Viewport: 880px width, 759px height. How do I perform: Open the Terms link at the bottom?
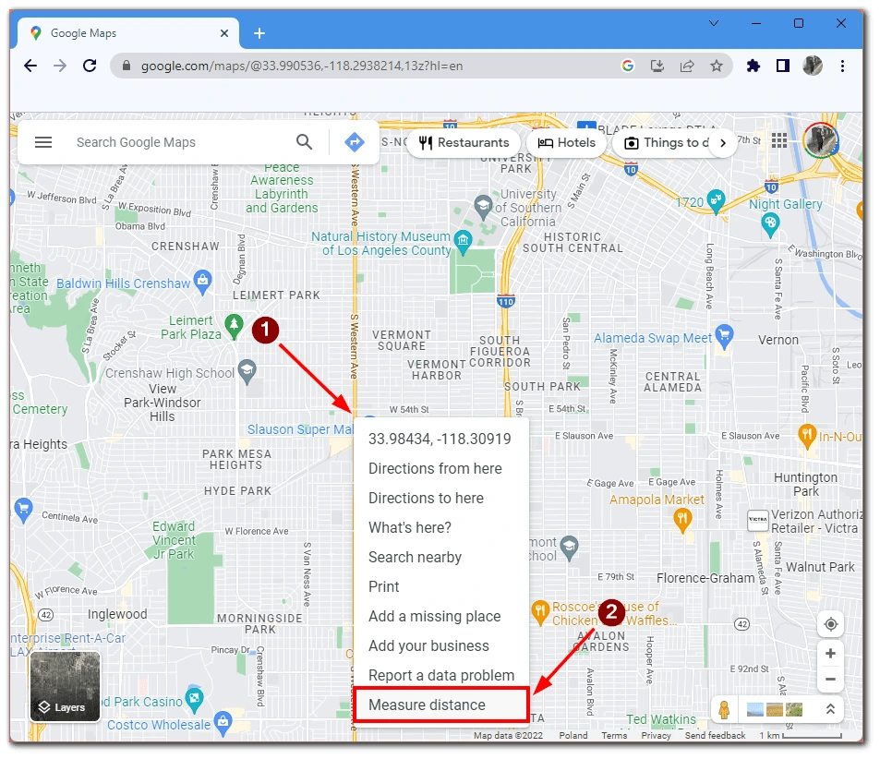pyautogui.click(x=615, y=735)
